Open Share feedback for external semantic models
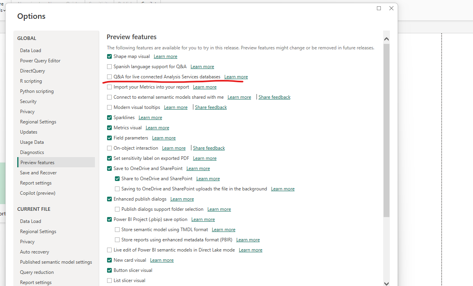Viewport: 473px width, 286px height. (275, 97)
